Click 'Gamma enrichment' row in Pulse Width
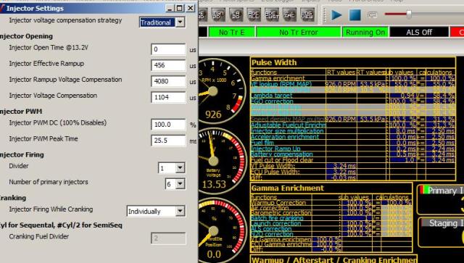 [352, 78]
